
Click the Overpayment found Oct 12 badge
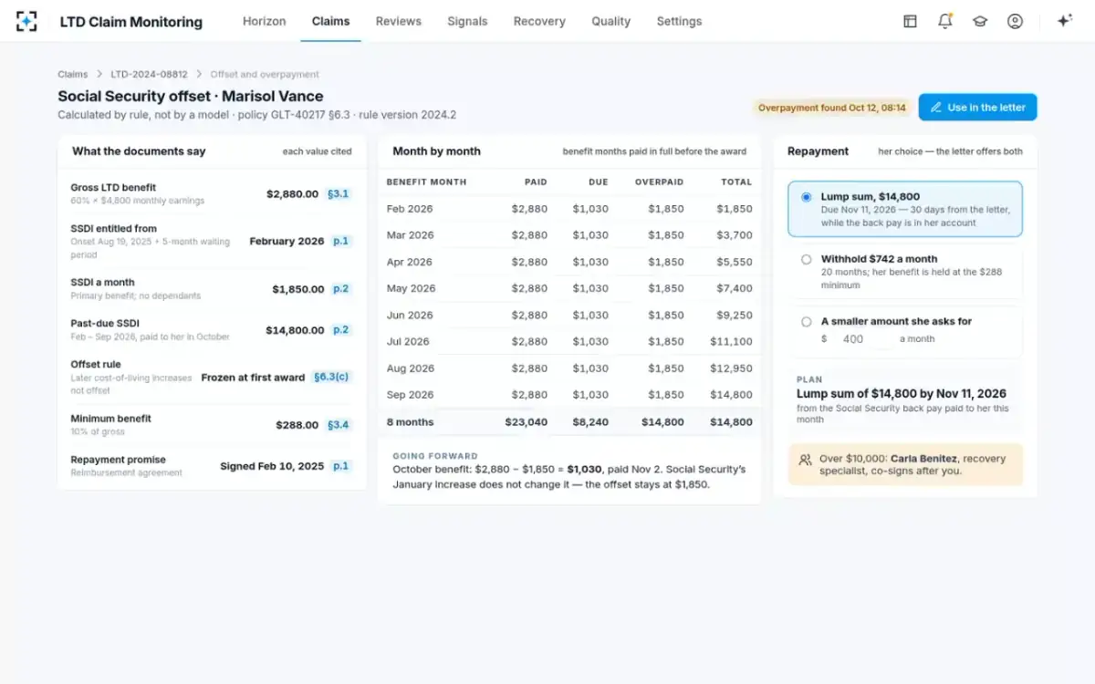pyautogui.click(x=832, y=108)
